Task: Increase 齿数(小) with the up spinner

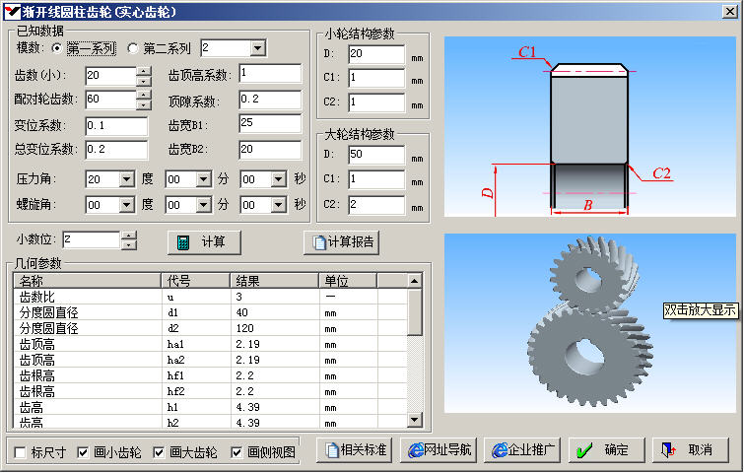Action: coord(144,71)
